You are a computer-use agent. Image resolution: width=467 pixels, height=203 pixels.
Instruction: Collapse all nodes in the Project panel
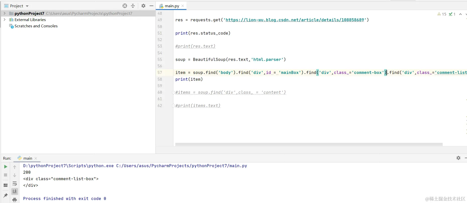[x=133, y=6]
